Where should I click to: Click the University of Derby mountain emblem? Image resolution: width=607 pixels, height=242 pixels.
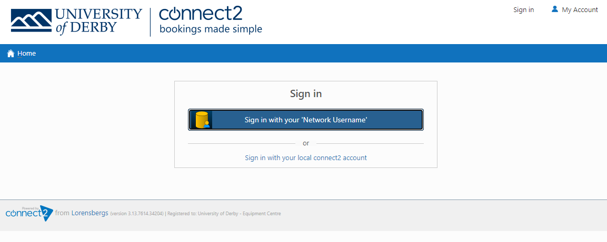tap(31, 20)
